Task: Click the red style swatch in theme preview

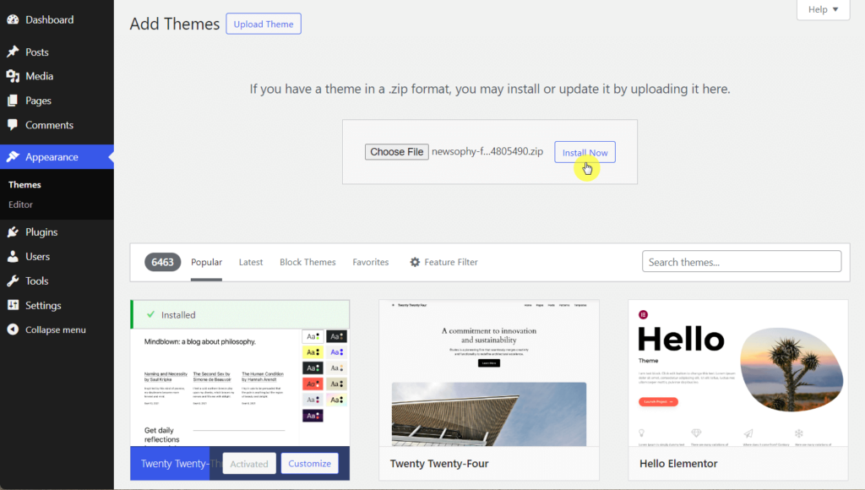Action: click(313, 384)
